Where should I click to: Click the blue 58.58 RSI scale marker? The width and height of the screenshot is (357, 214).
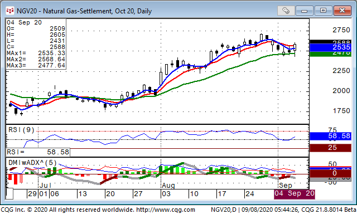click(x=330, y=136)
